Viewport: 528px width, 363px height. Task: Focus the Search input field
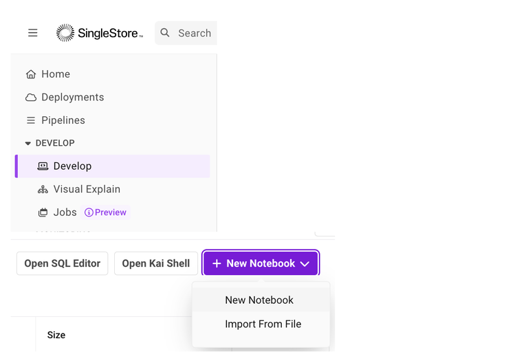click(195, 33)
